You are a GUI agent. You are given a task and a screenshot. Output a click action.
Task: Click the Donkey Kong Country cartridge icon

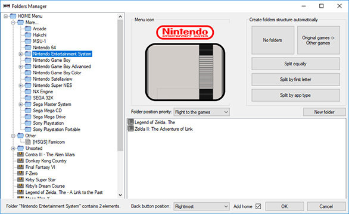[20, 160]
